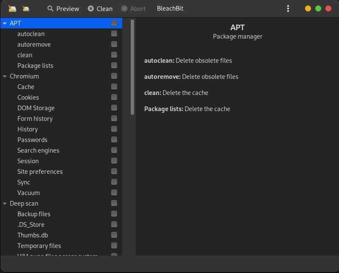Click the greyed-out Abort button
Screen dimensions: 339x273
tap(133, 8)
